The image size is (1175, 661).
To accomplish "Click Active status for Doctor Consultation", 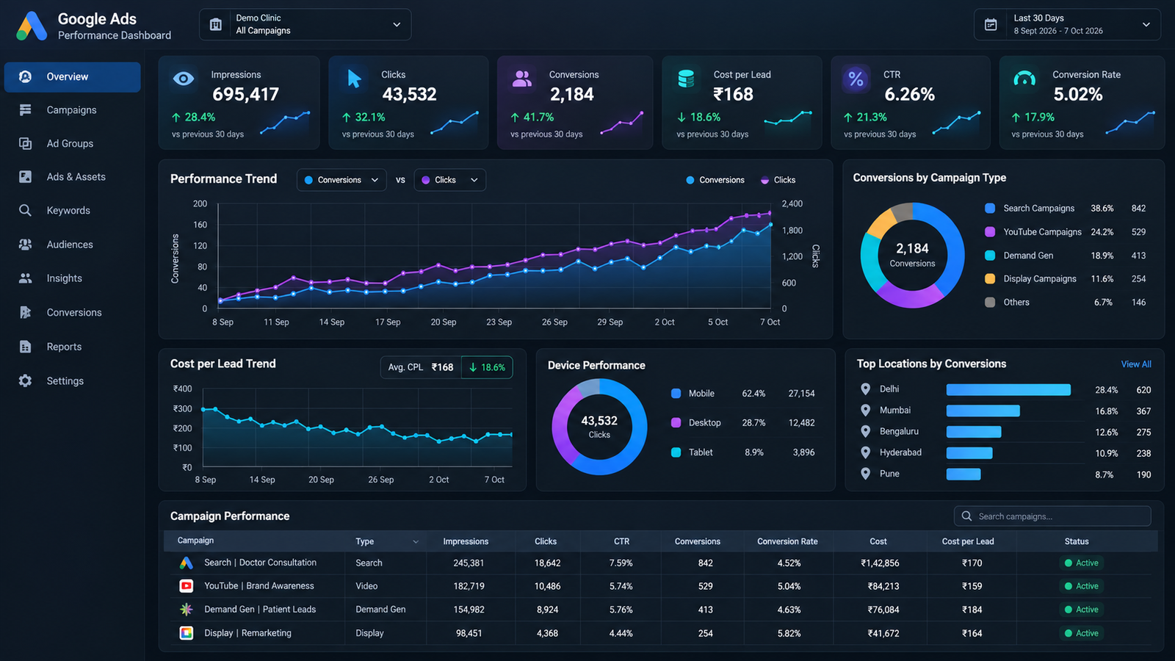I will click(1082, 563).
